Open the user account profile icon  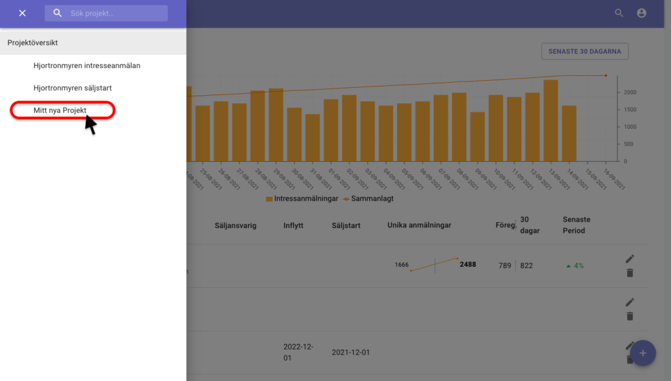(x=641, y=13)
